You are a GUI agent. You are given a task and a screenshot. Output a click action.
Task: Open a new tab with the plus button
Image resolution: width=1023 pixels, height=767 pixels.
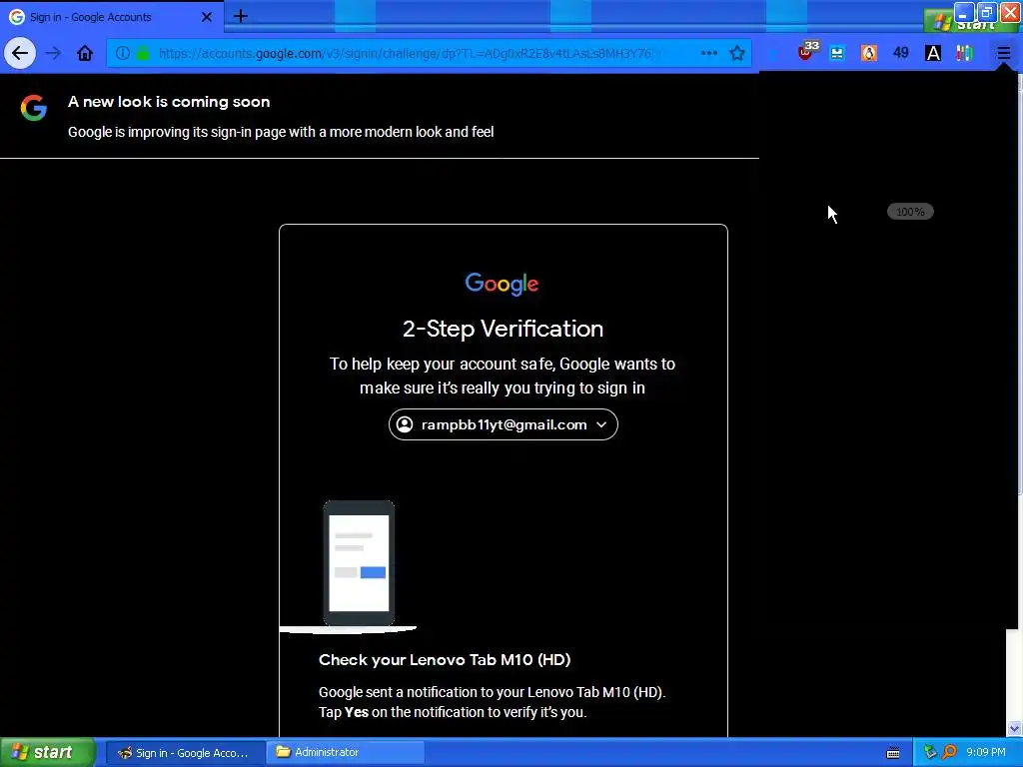240,16
